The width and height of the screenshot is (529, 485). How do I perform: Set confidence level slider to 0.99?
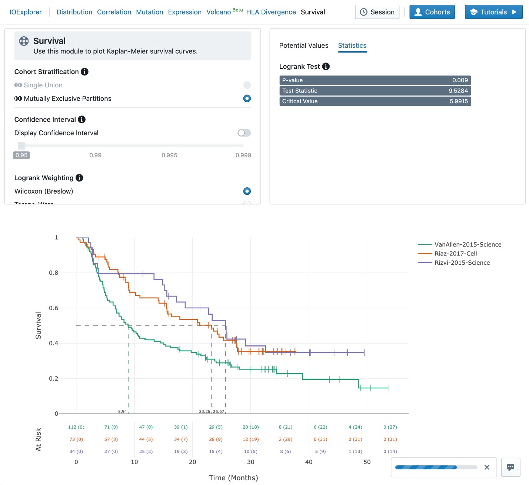tap(96, 146)
